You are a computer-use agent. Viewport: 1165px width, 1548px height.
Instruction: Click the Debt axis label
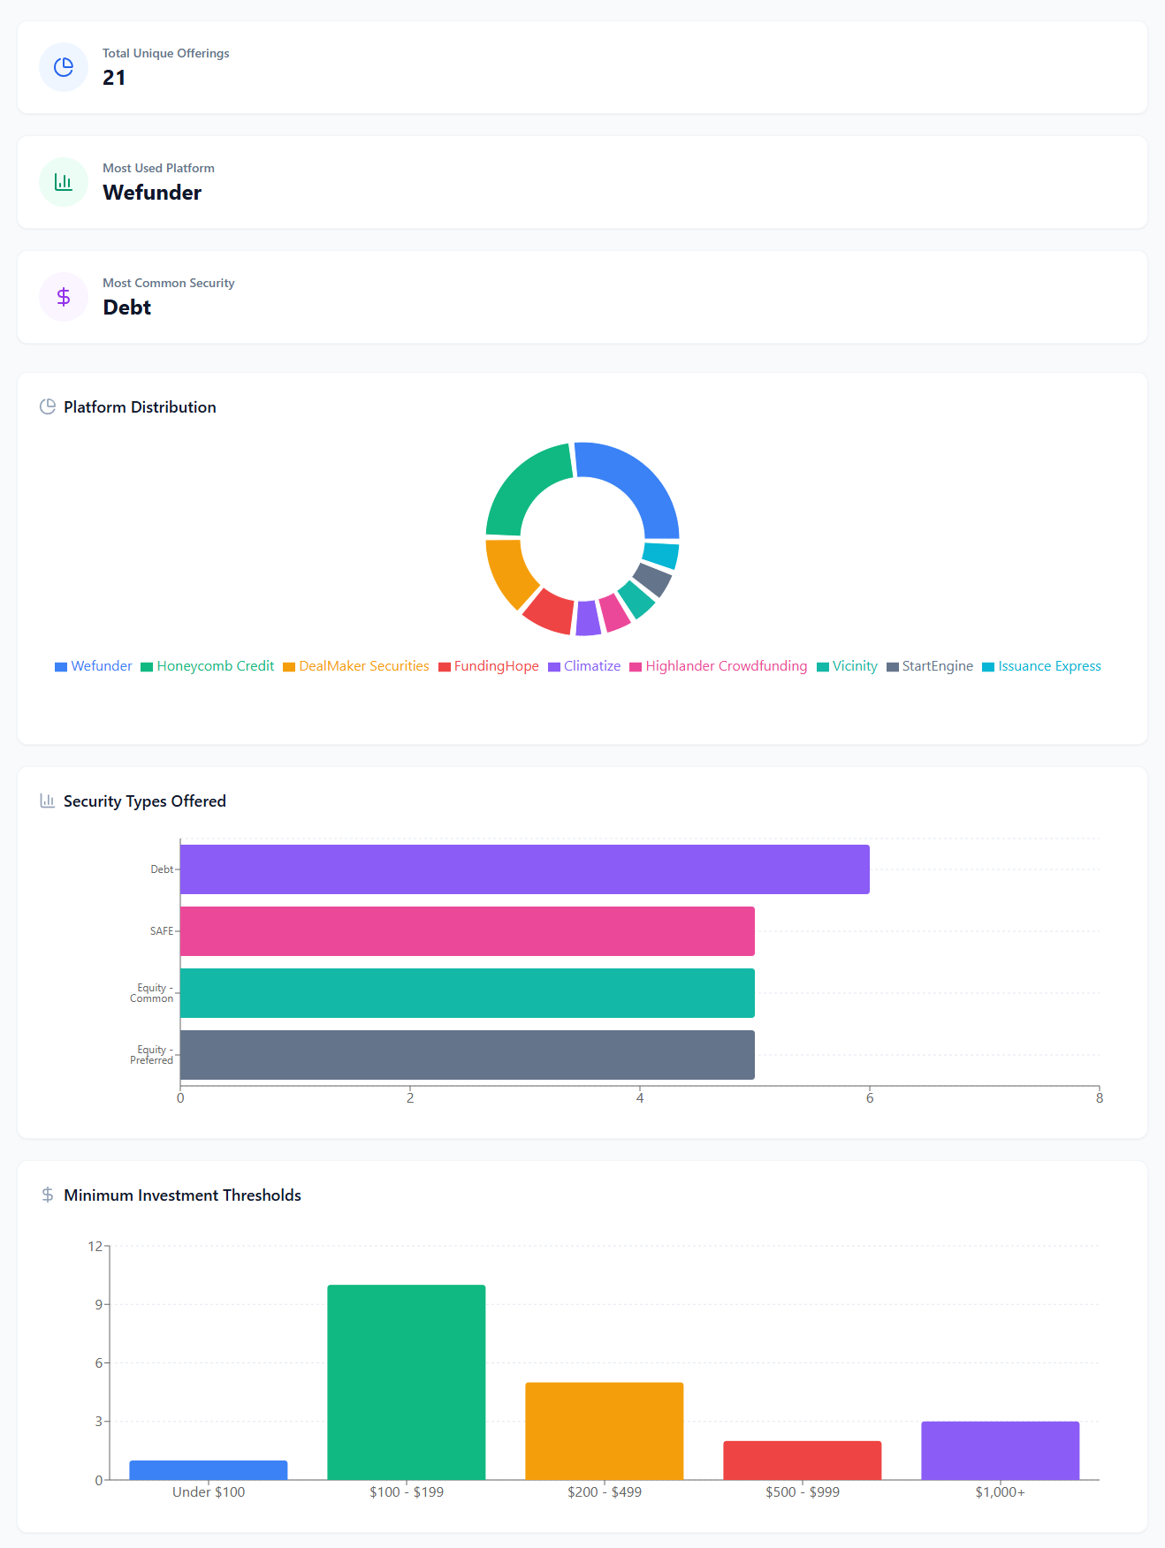tap(162, 869)
